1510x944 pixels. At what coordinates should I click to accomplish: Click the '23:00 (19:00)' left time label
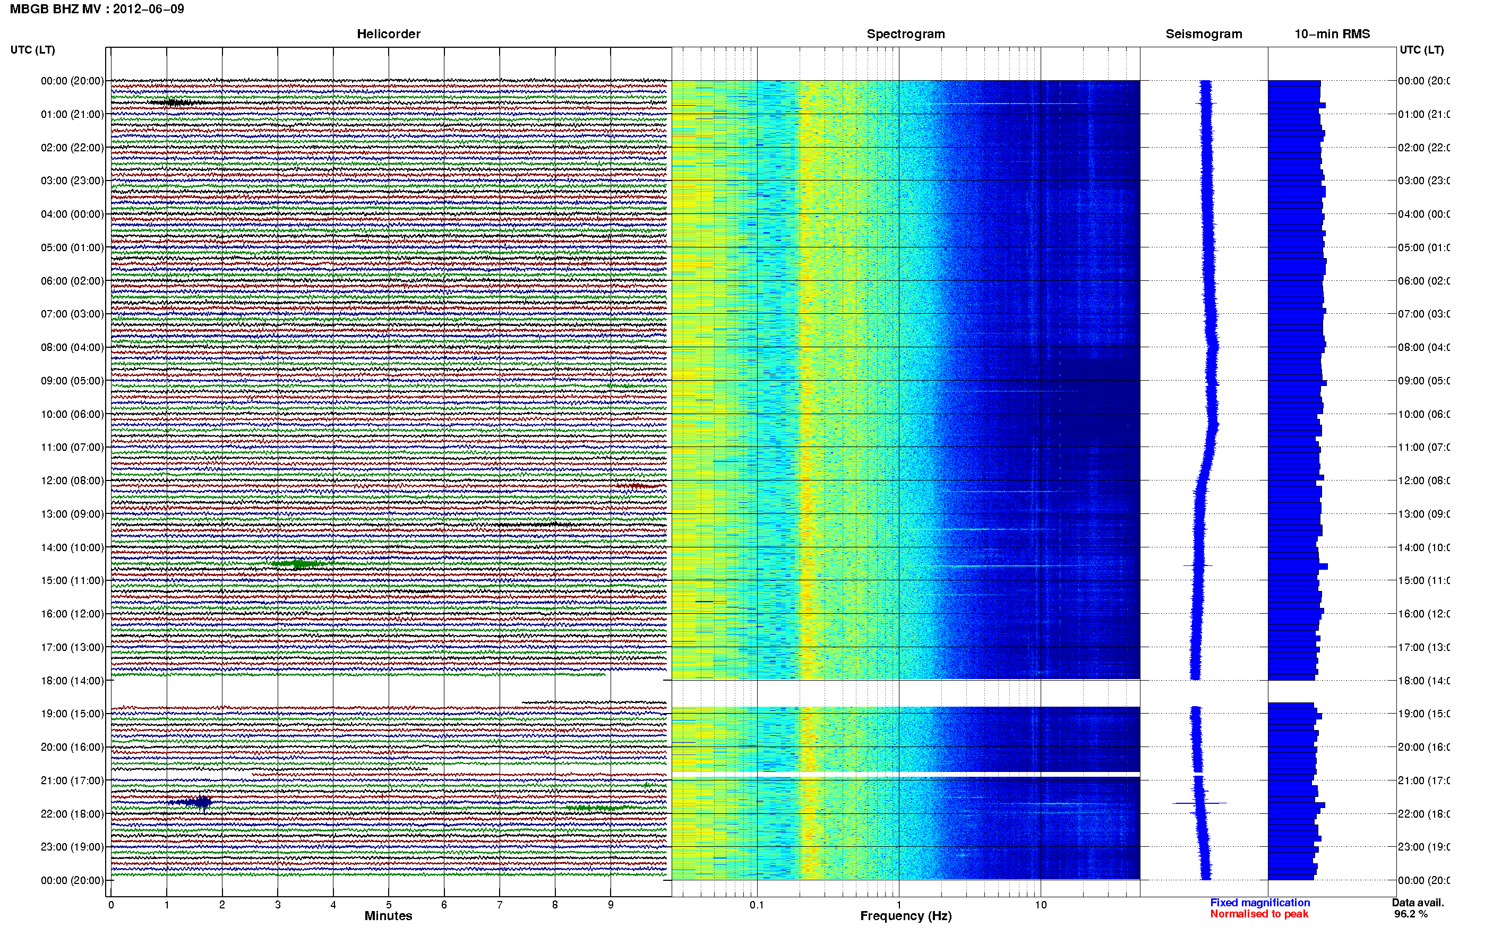72,847
